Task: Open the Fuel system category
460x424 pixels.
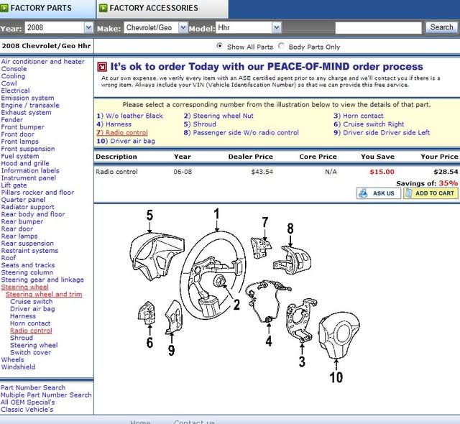Action: [20, 156]
